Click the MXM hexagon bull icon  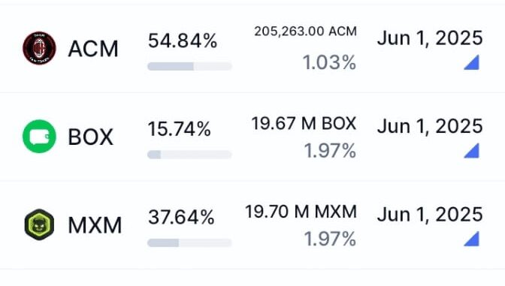39,224
